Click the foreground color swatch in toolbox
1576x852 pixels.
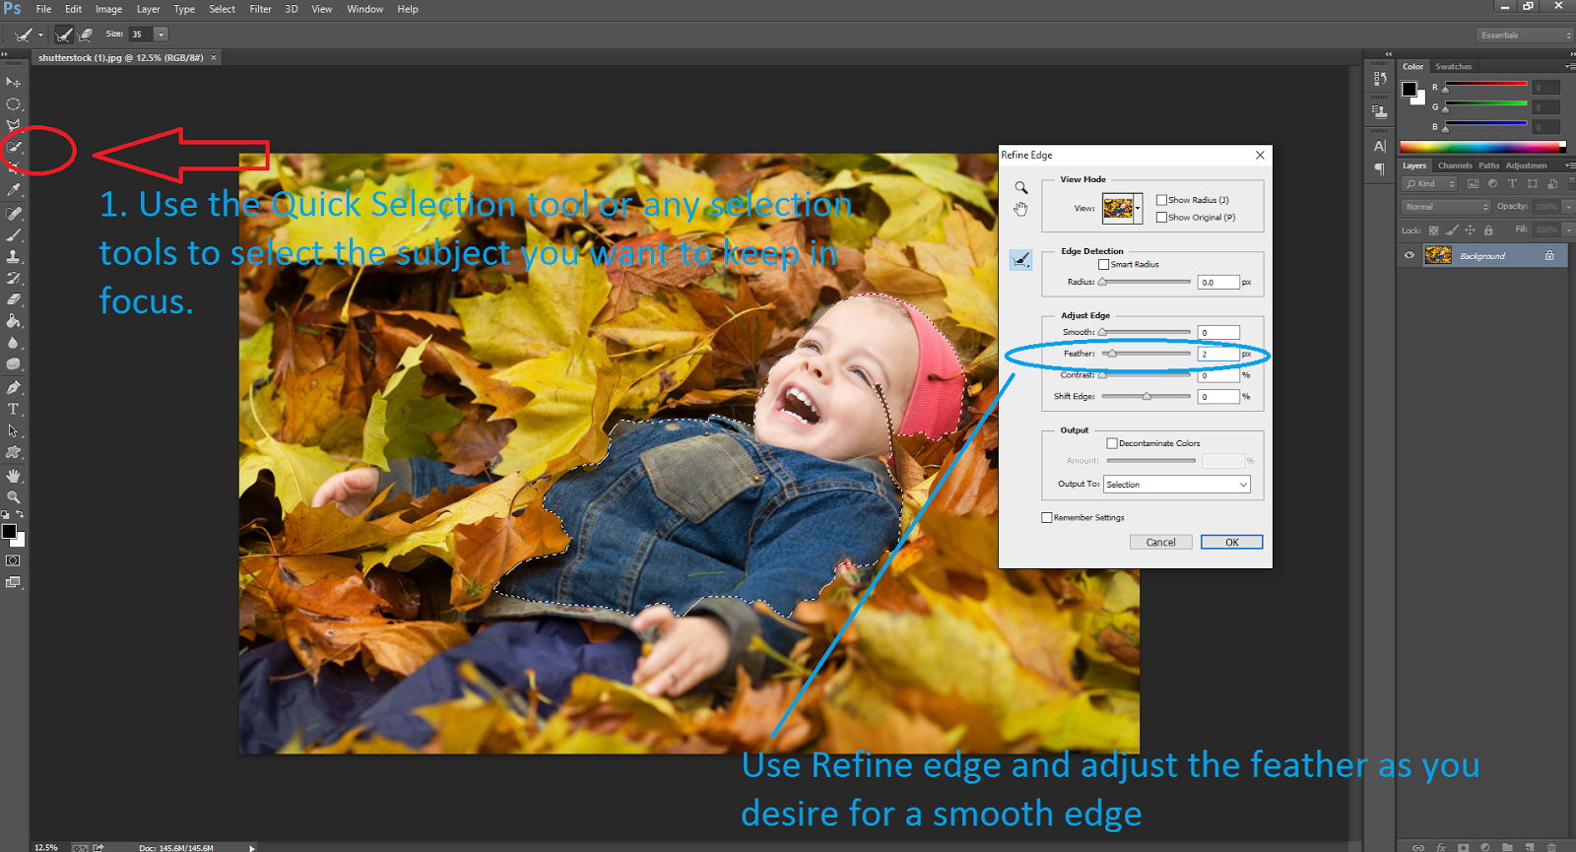9,532
